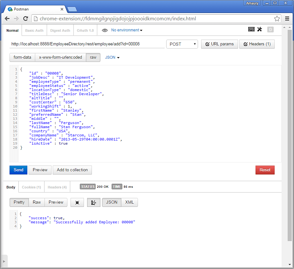The width and height of the screenshot is (294, 269).
Task: Click the red Reset button
Action: coord(265,170)
